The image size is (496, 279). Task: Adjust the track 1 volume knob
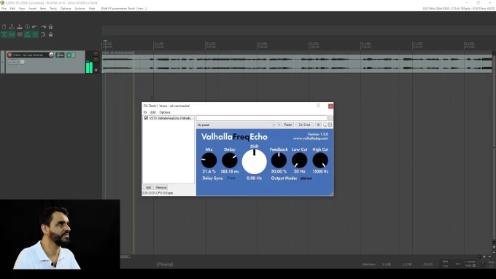[x=51, y=55]
